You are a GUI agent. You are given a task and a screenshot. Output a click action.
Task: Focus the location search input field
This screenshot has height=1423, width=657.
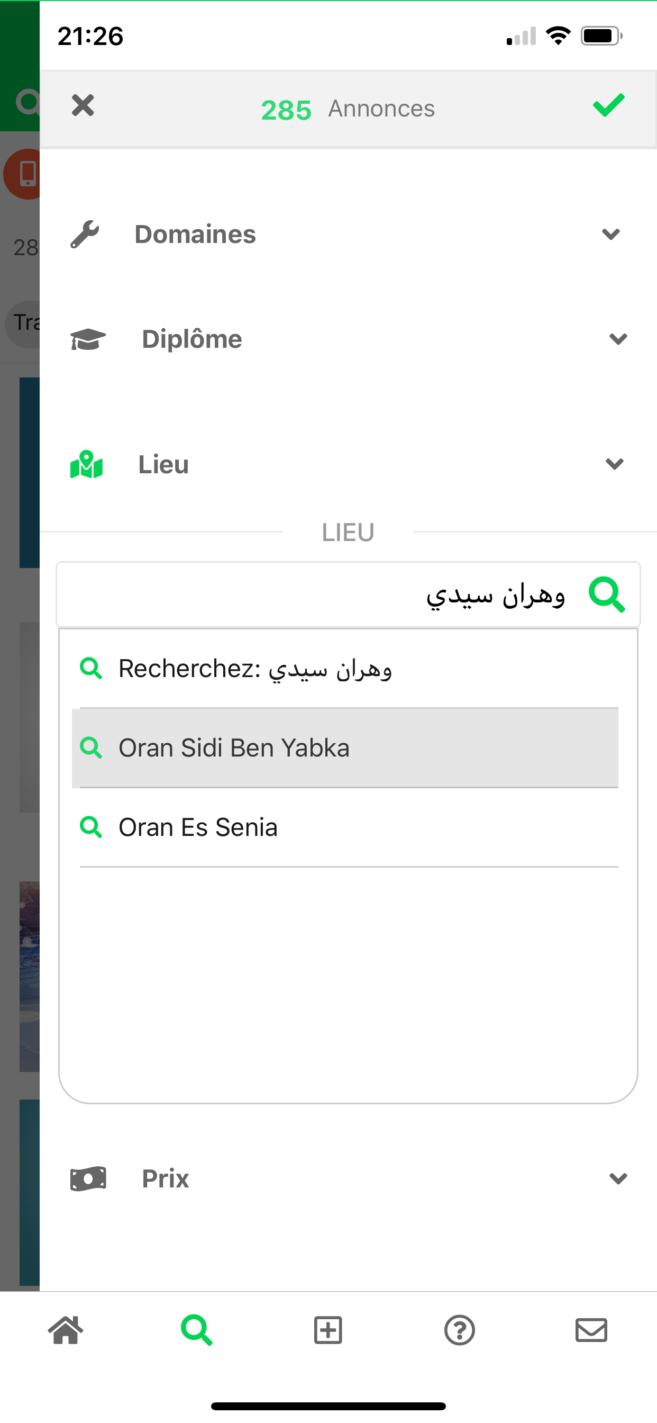pos(348,595)
